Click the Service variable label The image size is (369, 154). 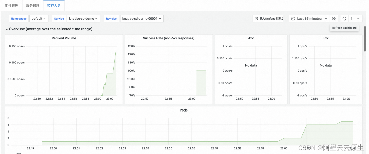(59, 19)
